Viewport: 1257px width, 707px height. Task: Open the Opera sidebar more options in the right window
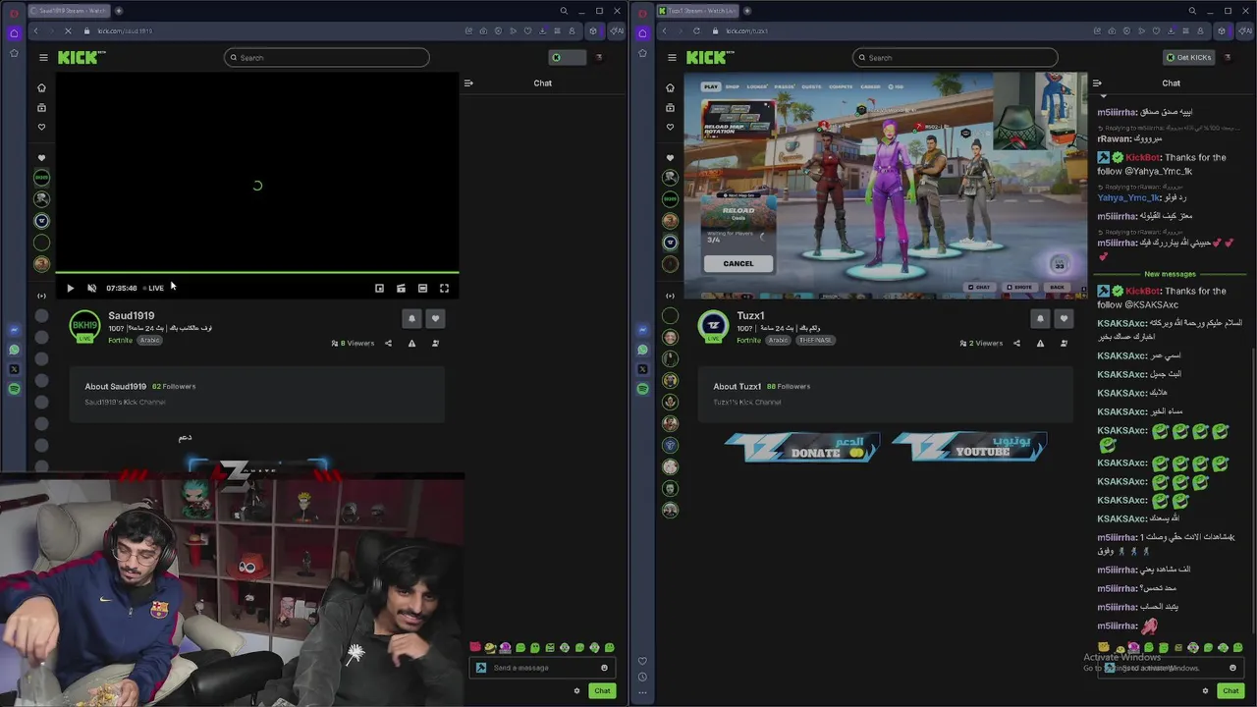(642, 692)
